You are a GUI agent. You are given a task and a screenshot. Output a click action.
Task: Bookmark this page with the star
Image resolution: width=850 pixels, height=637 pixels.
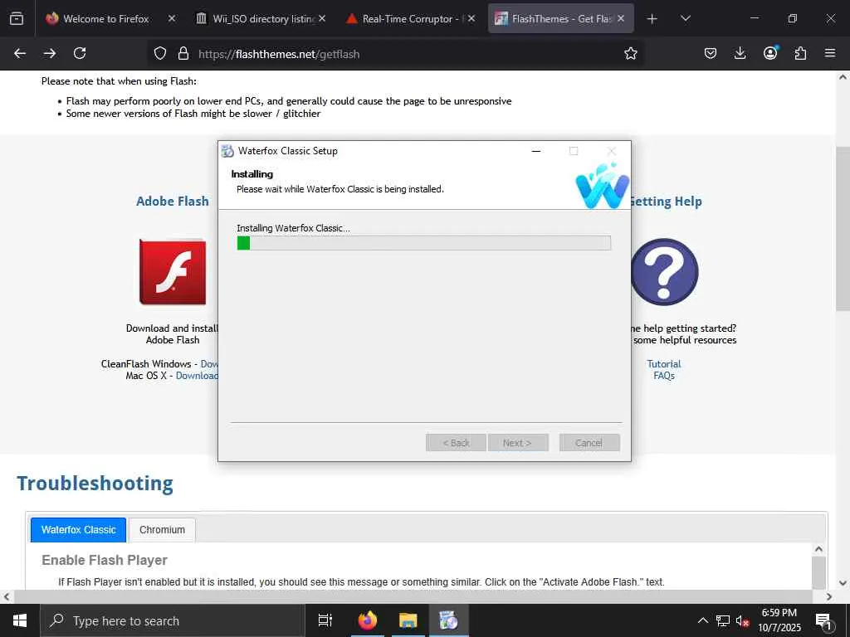tap(631, 53)
